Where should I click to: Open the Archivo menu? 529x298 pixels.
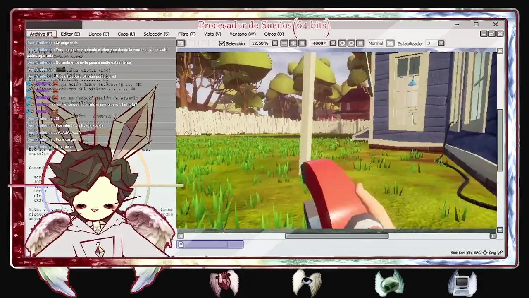[x=41, y=34]
